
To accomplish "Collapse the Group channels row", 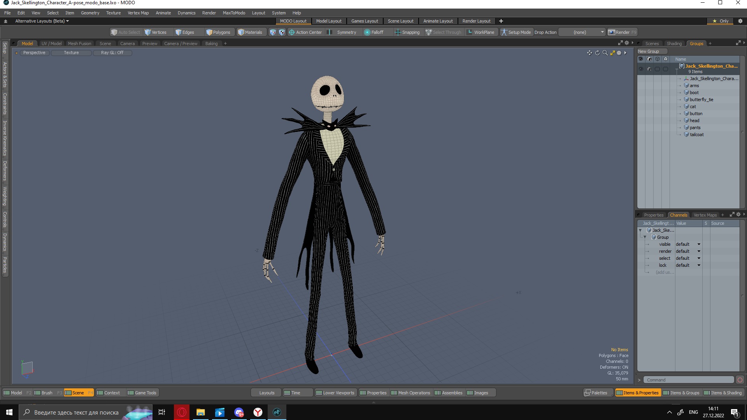I will point(645,237).
